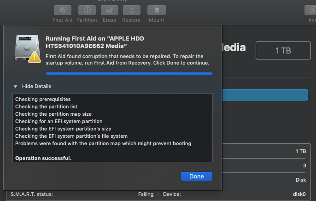This screenshot has width=316, height=201.
Task: Click the blue disk usage bar
Action: (265, 95)
